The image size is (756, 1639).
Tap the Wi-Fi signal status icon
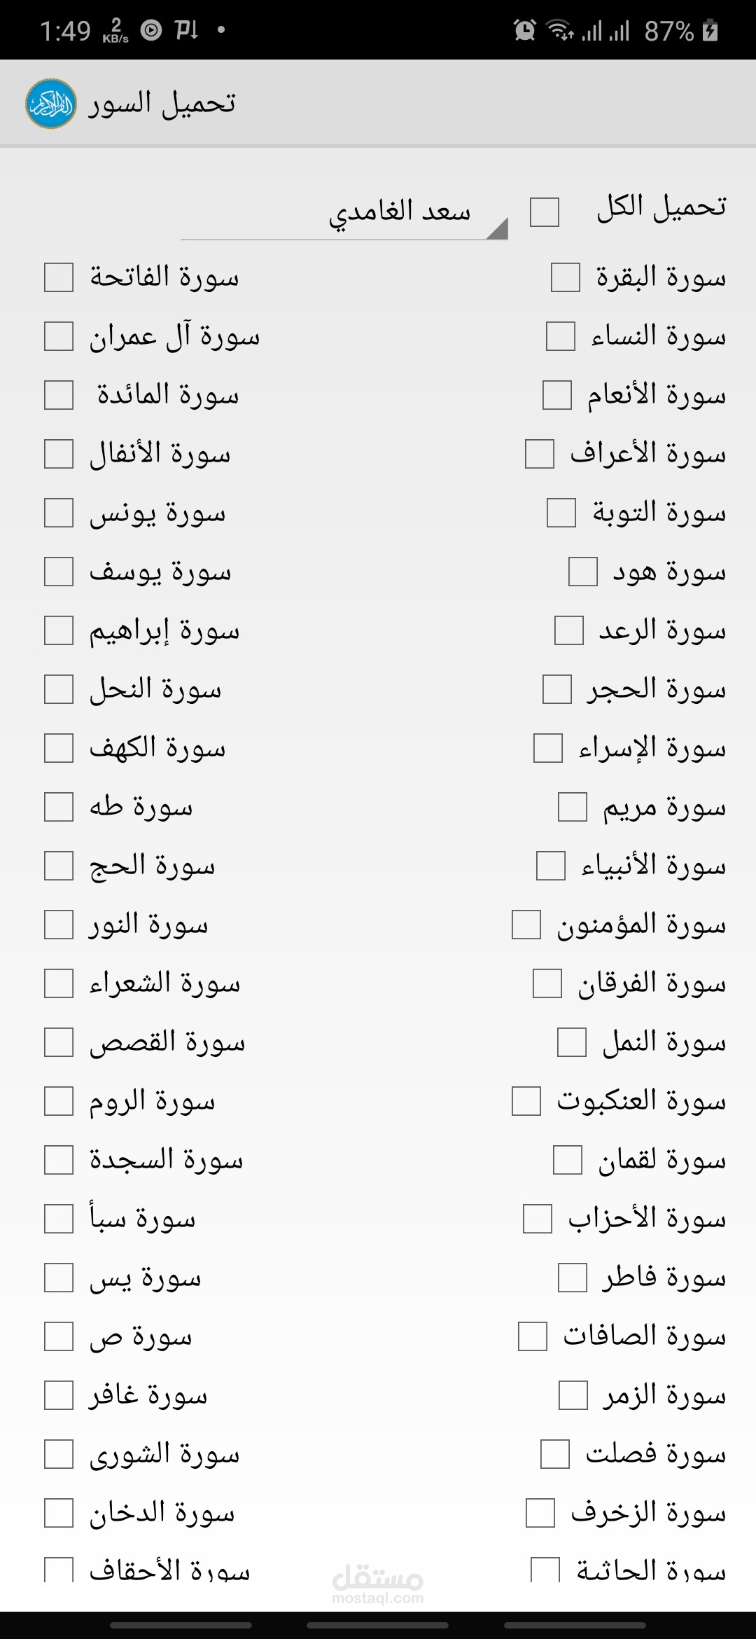559,30
